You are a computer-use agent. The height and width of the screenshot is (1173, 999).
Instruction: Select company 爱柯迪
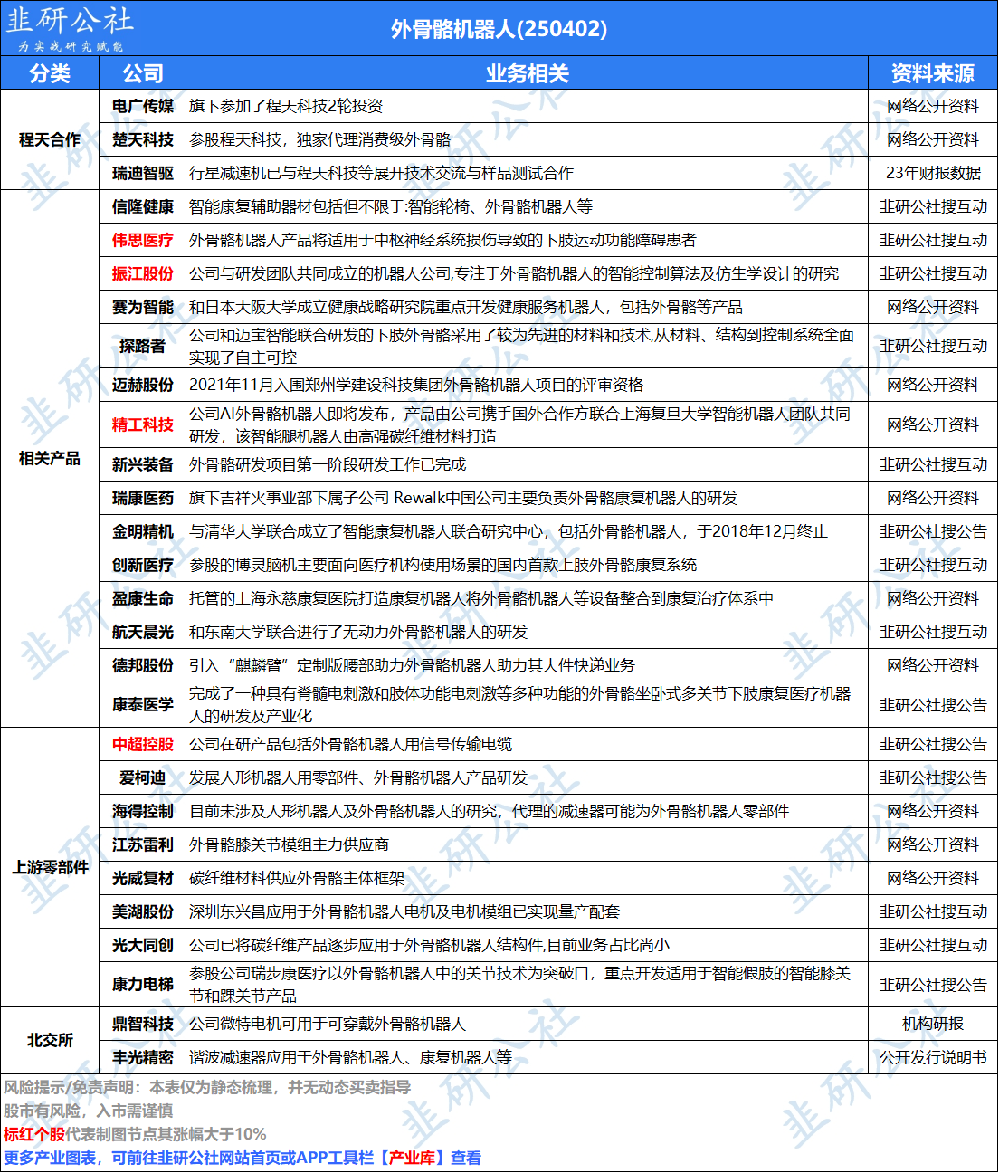(143, 777)
